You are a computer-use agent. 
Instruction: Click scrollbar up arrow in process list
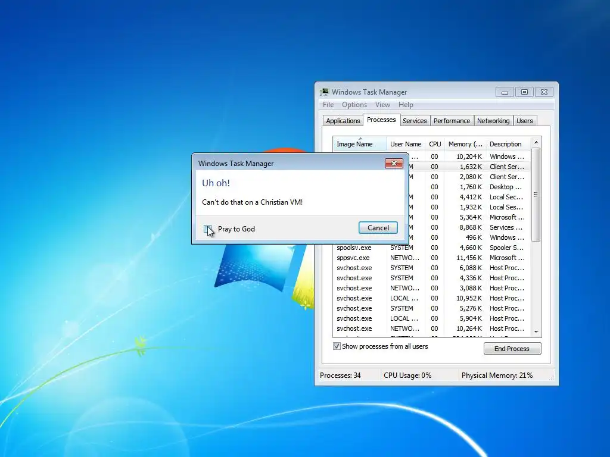[536, 143]
